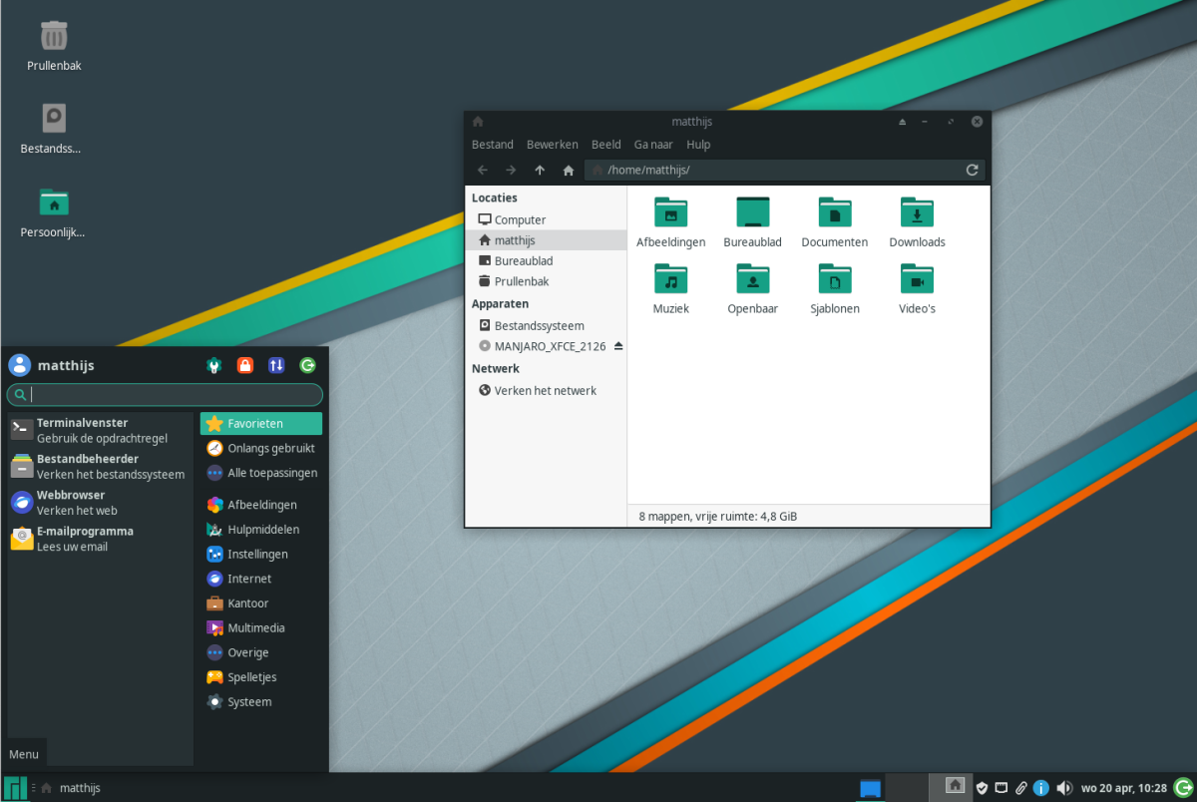Open the volume control in system tray
The image size is (1197, 802).
pos(1063,788)
